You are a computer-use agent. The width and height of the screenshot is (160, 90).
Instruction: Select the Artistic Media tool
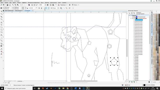(x=1, y=24)
